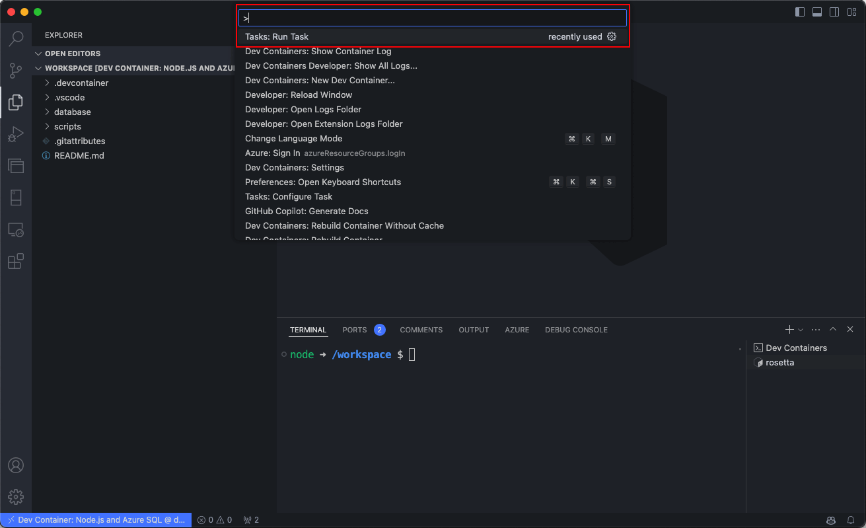The image size is (866, 528).
Task: Switch to the DEBUG CONSOLE tab
Action: point(576,329)
